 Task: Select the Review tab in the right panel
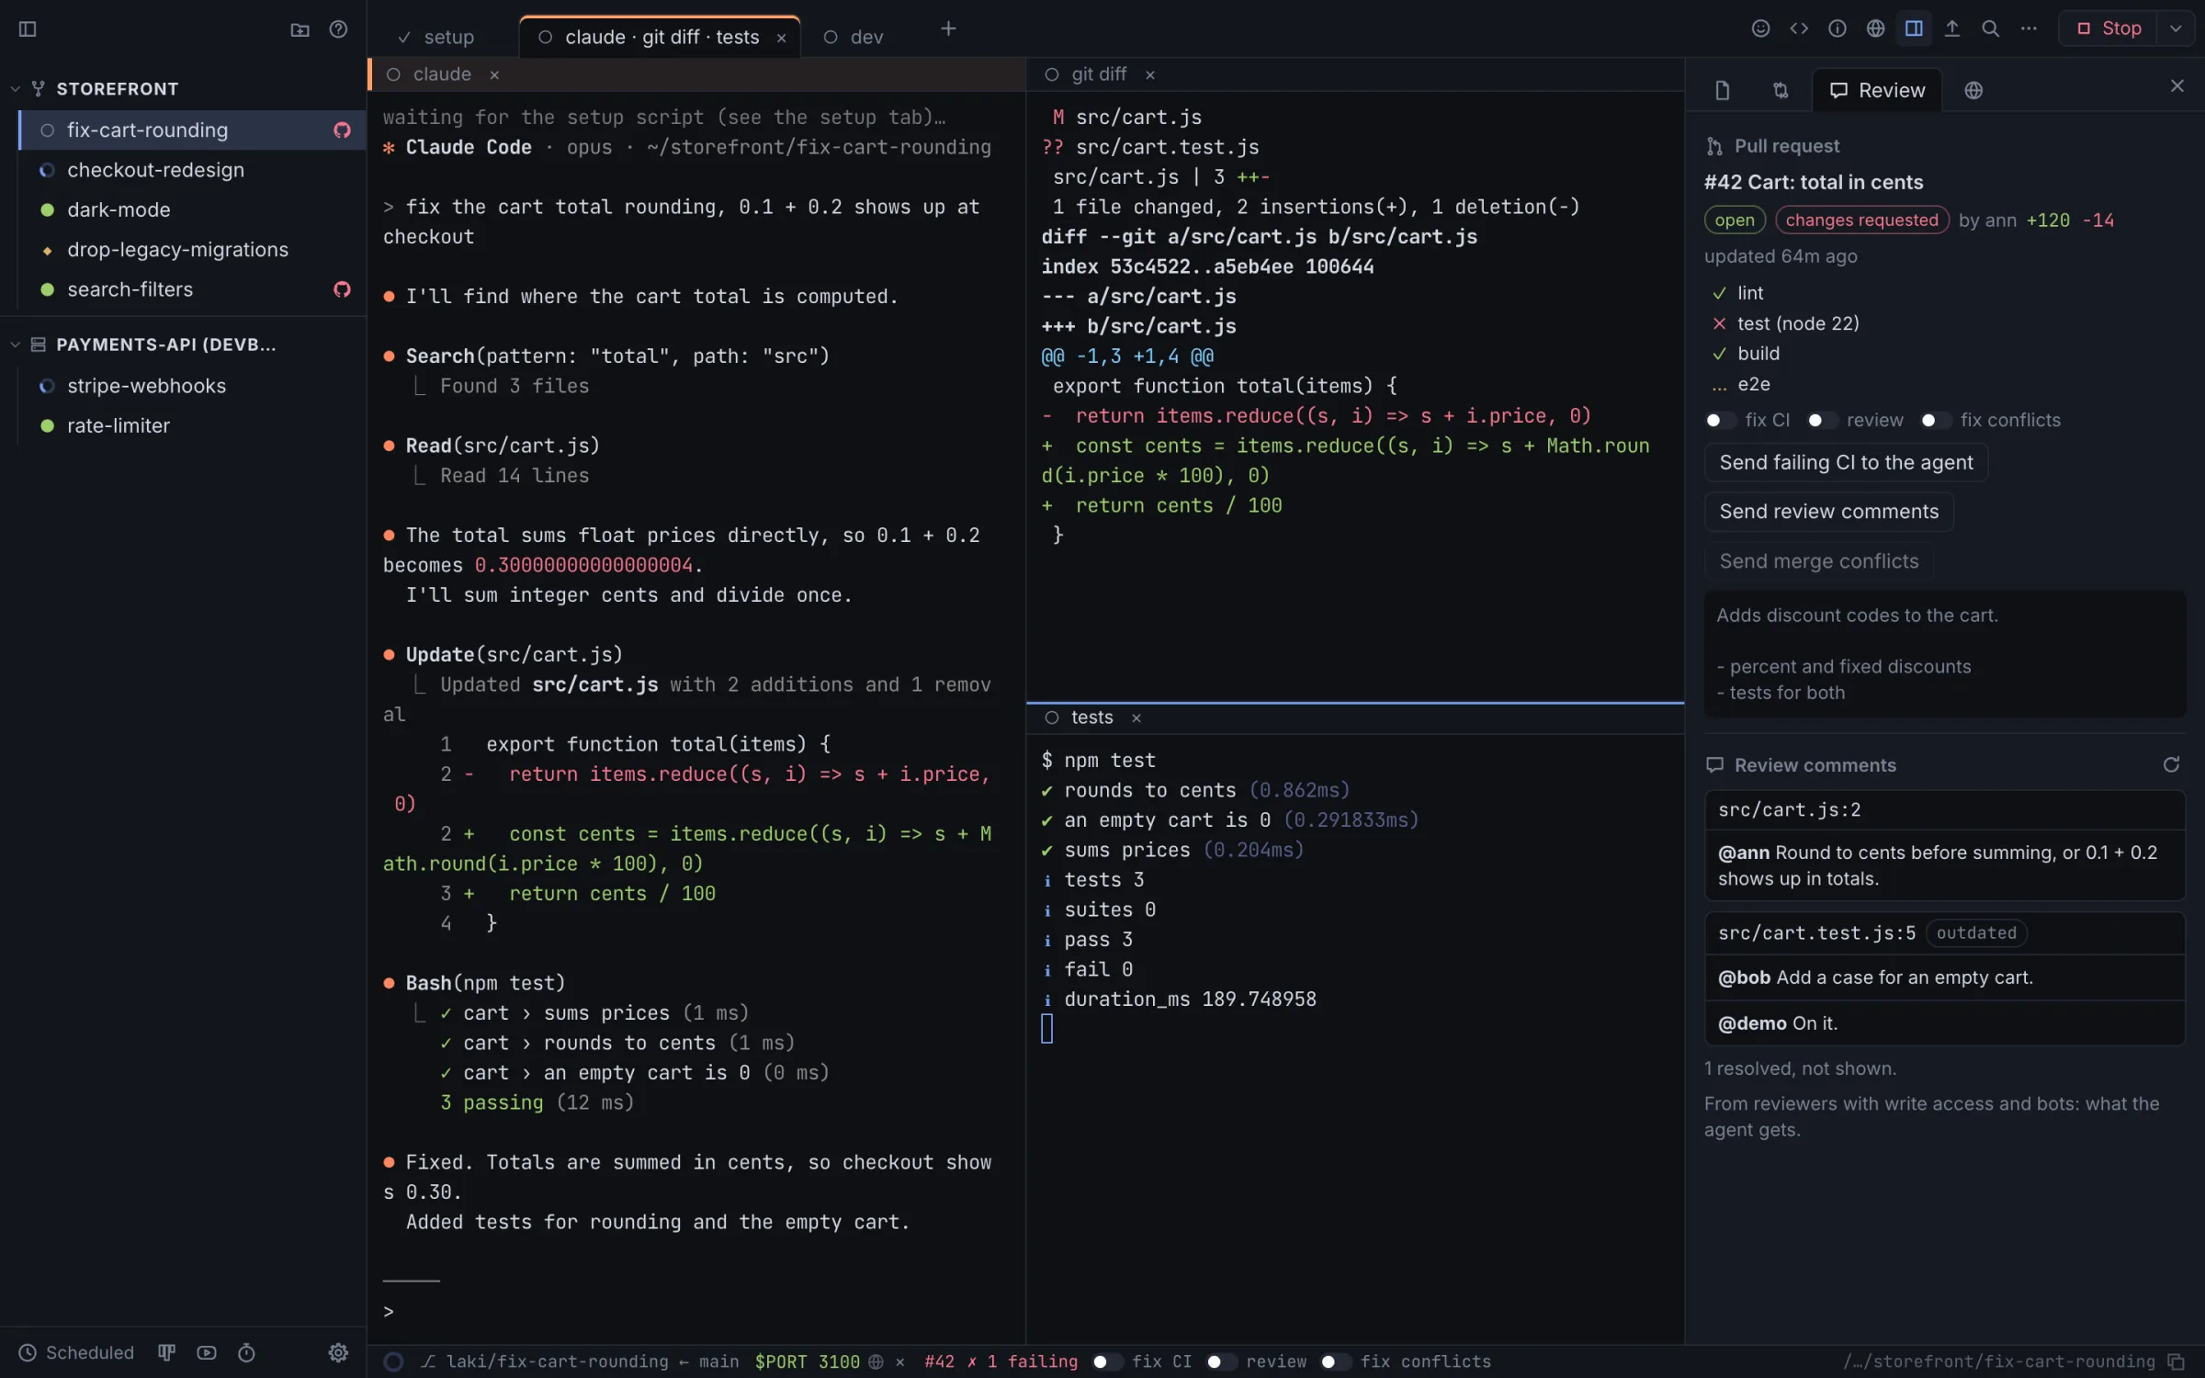1877,90
